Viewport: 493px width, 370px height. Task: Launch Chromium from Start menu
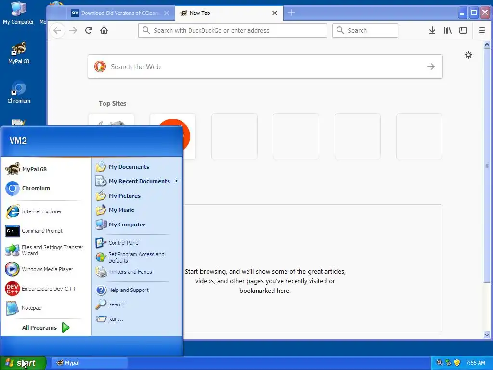[x=46, y=188]
